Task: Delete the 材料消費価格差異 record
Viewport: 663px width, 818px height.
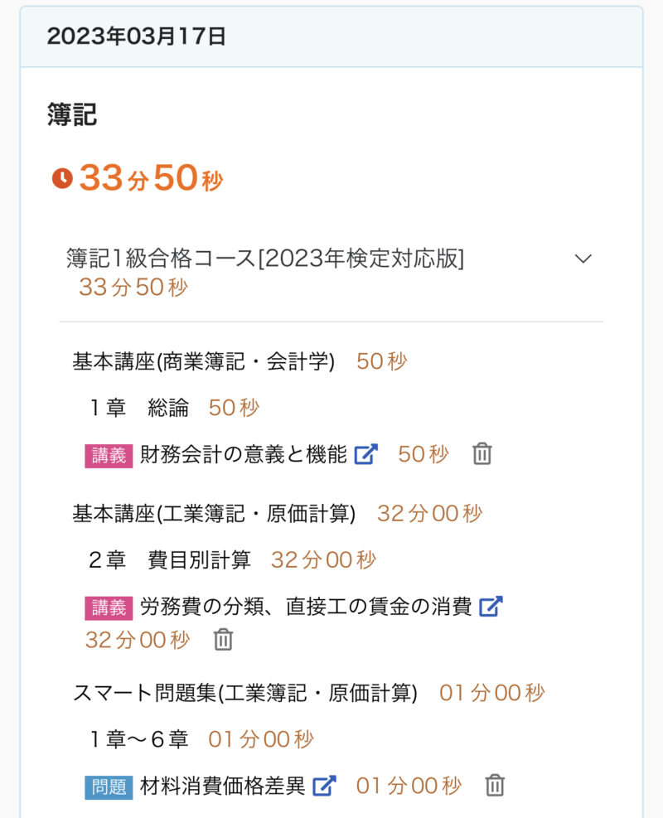Action: [495, 786]
